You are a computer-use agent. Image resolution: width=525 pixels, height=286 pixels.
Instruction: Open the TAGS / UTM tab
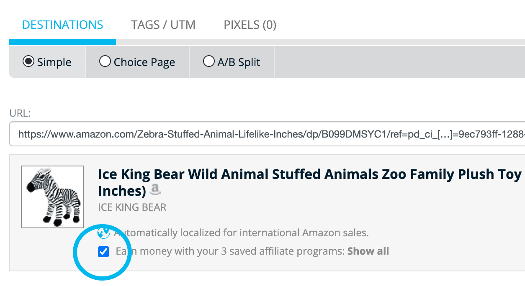163,25
